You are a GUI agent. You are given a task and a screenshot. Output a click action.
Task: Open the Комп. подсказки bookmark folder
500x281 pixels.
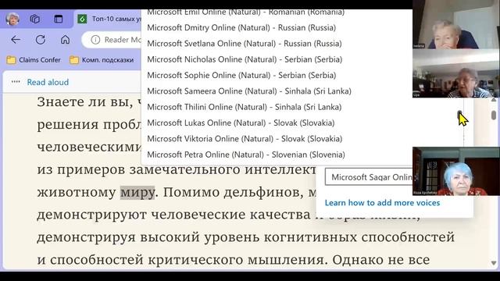tap(102, 60)
